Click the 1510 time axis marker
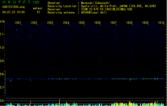The height and width of the screenshot is (106, 167). coord(161,23)
